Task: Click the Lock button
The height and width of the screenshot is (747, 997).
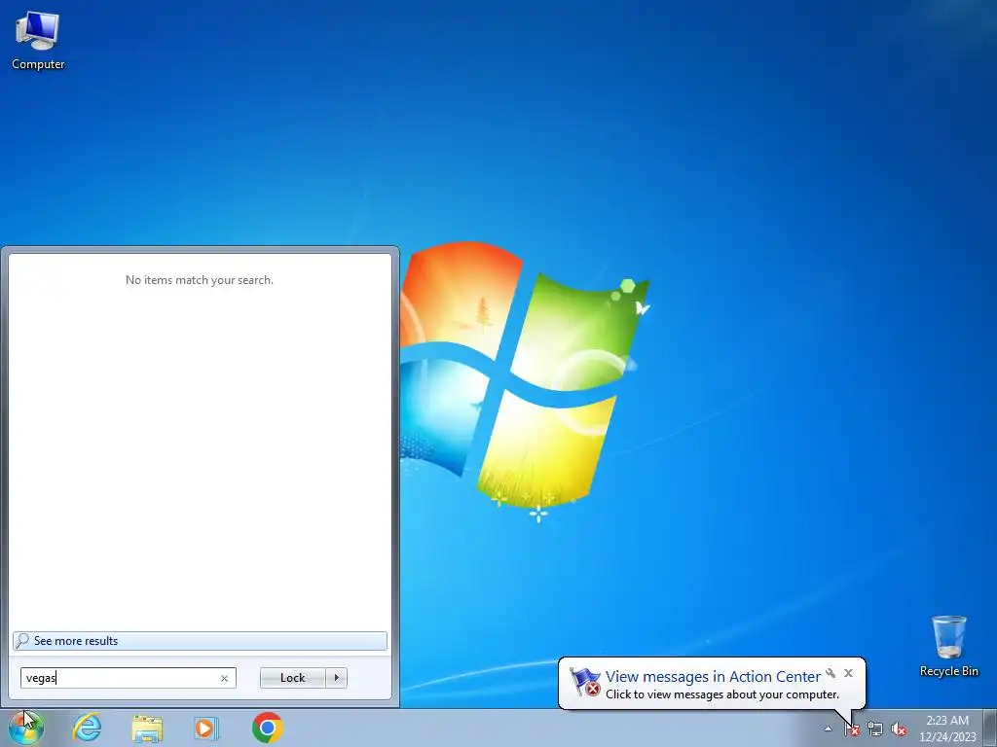Action: point(292,678)
